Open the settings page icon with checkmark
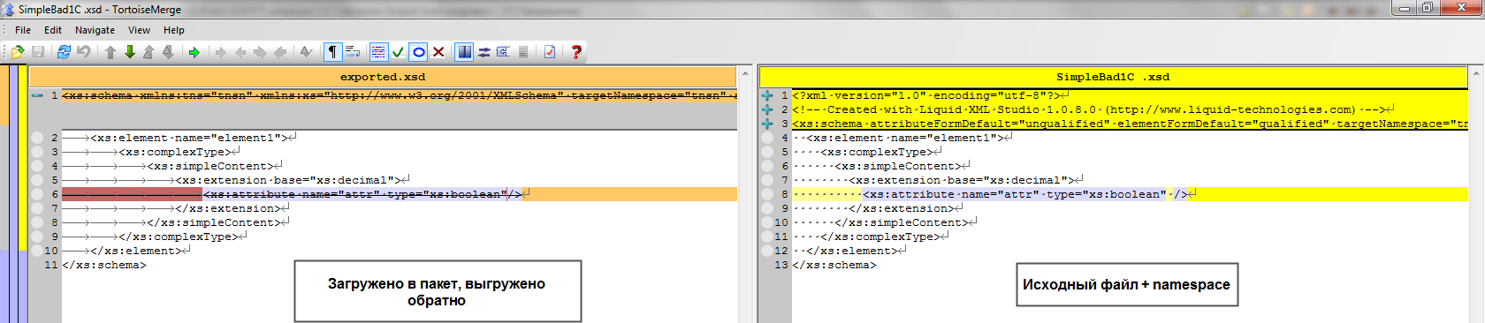Screen dimensions: 1485x323 pos(550,52)
